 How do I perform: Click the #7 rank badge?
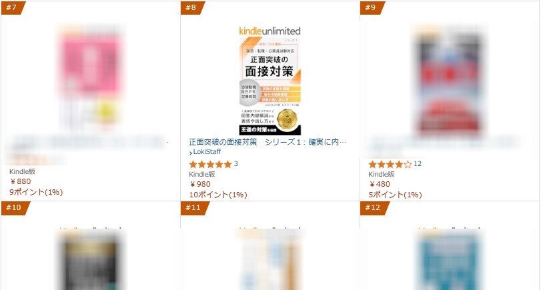(x=13, y=7)
